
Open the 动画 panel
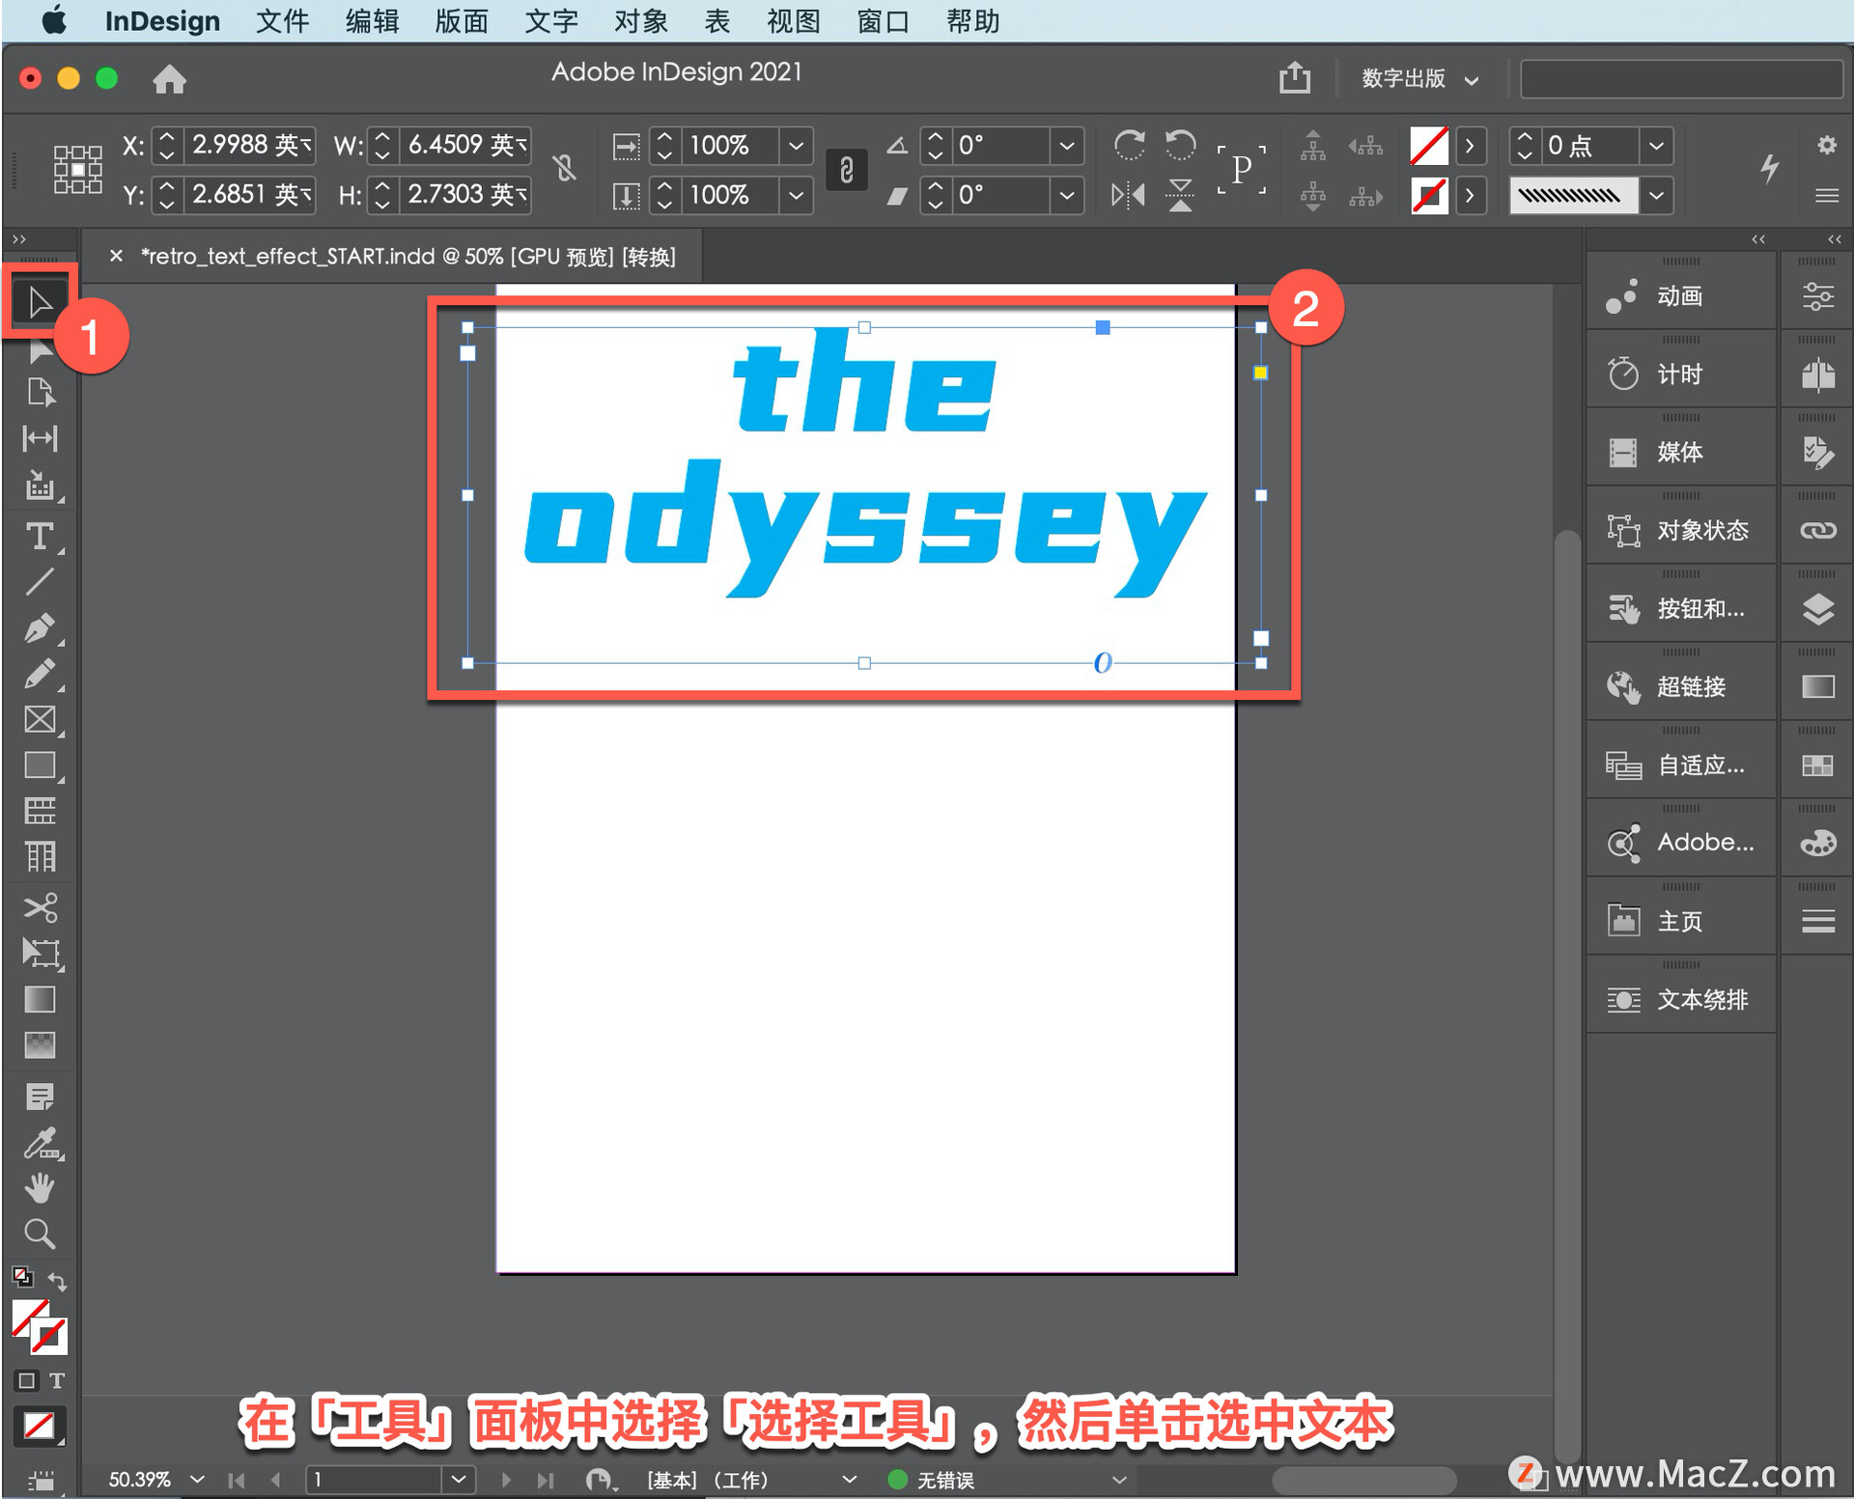[1680, 296]
